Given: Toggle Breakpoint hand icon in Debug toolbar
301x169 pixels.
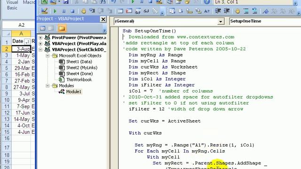Looking at the screenshot, I should [83, 11].
